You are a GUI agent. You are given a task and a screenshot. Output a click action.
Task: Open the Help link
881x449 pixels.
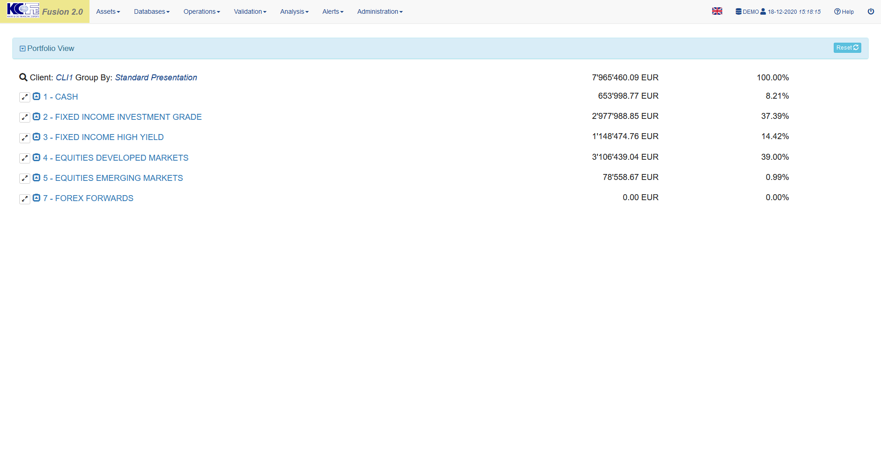844,11
